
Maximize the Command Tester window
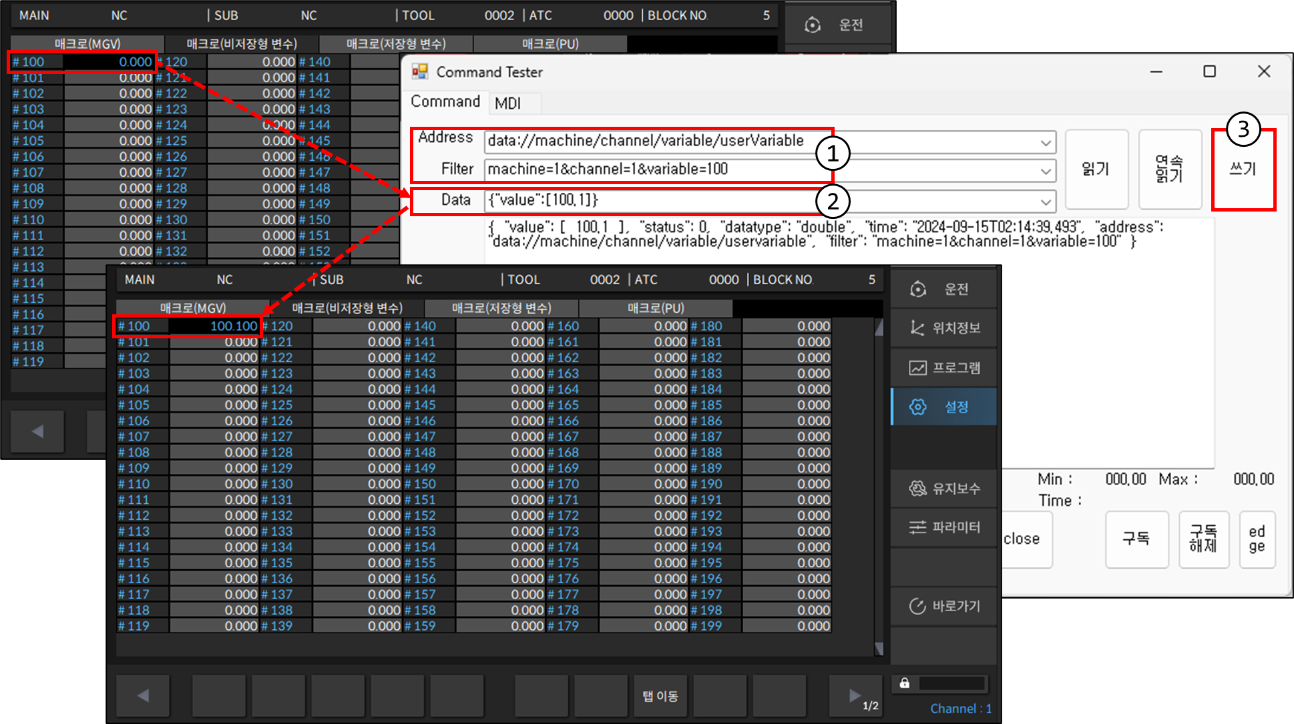pyautogui.click(x=1209, y=71)
